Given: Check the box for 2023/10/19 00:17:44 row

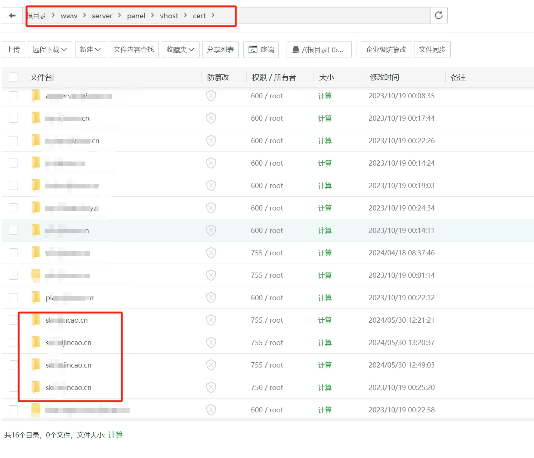Looking at the screenshot, I should (13, 118).
